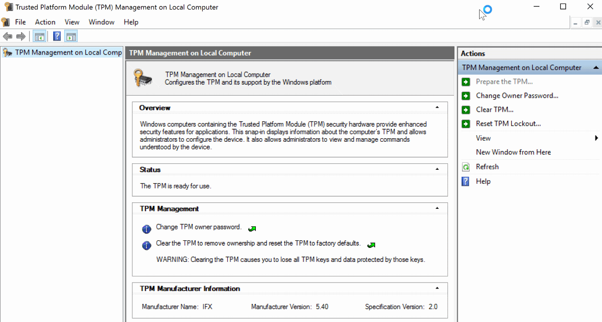Click the green icon beside Reset TPM Lockout
Image resolution: width=602 pixels, height=322 pixels.
(466, 124)
